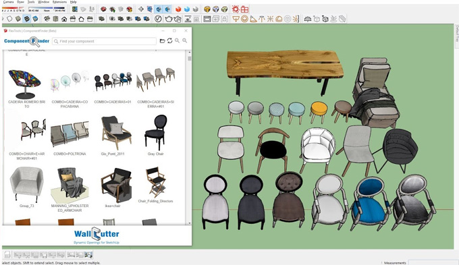Screen dimensions: 459x265
Task: Click the red and yellow gem icon
Action: 130,9
